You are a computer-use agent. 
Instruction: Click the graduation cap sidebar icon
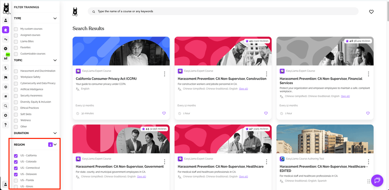pos(6,96)
